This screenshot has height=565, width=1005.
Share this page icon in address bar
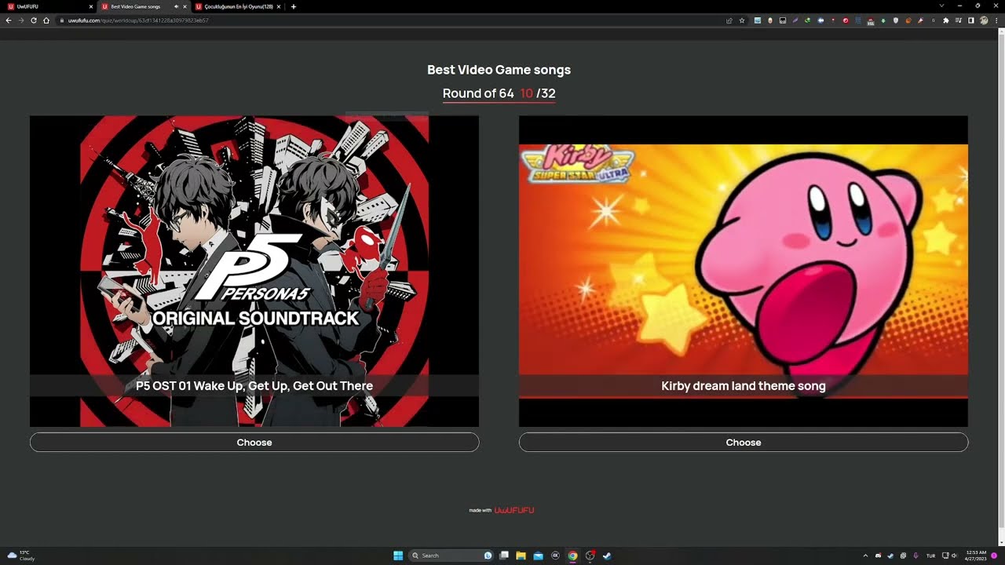coord(729,20)
